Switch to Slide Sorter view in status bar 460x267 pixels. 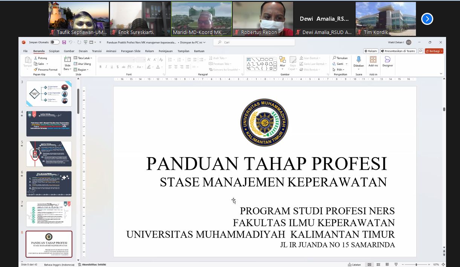click(378, 265)
